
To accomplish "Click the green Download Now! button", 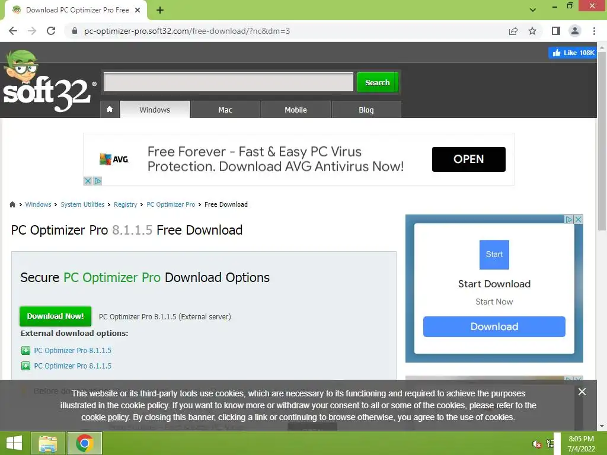I will click(x=55, y=316).
